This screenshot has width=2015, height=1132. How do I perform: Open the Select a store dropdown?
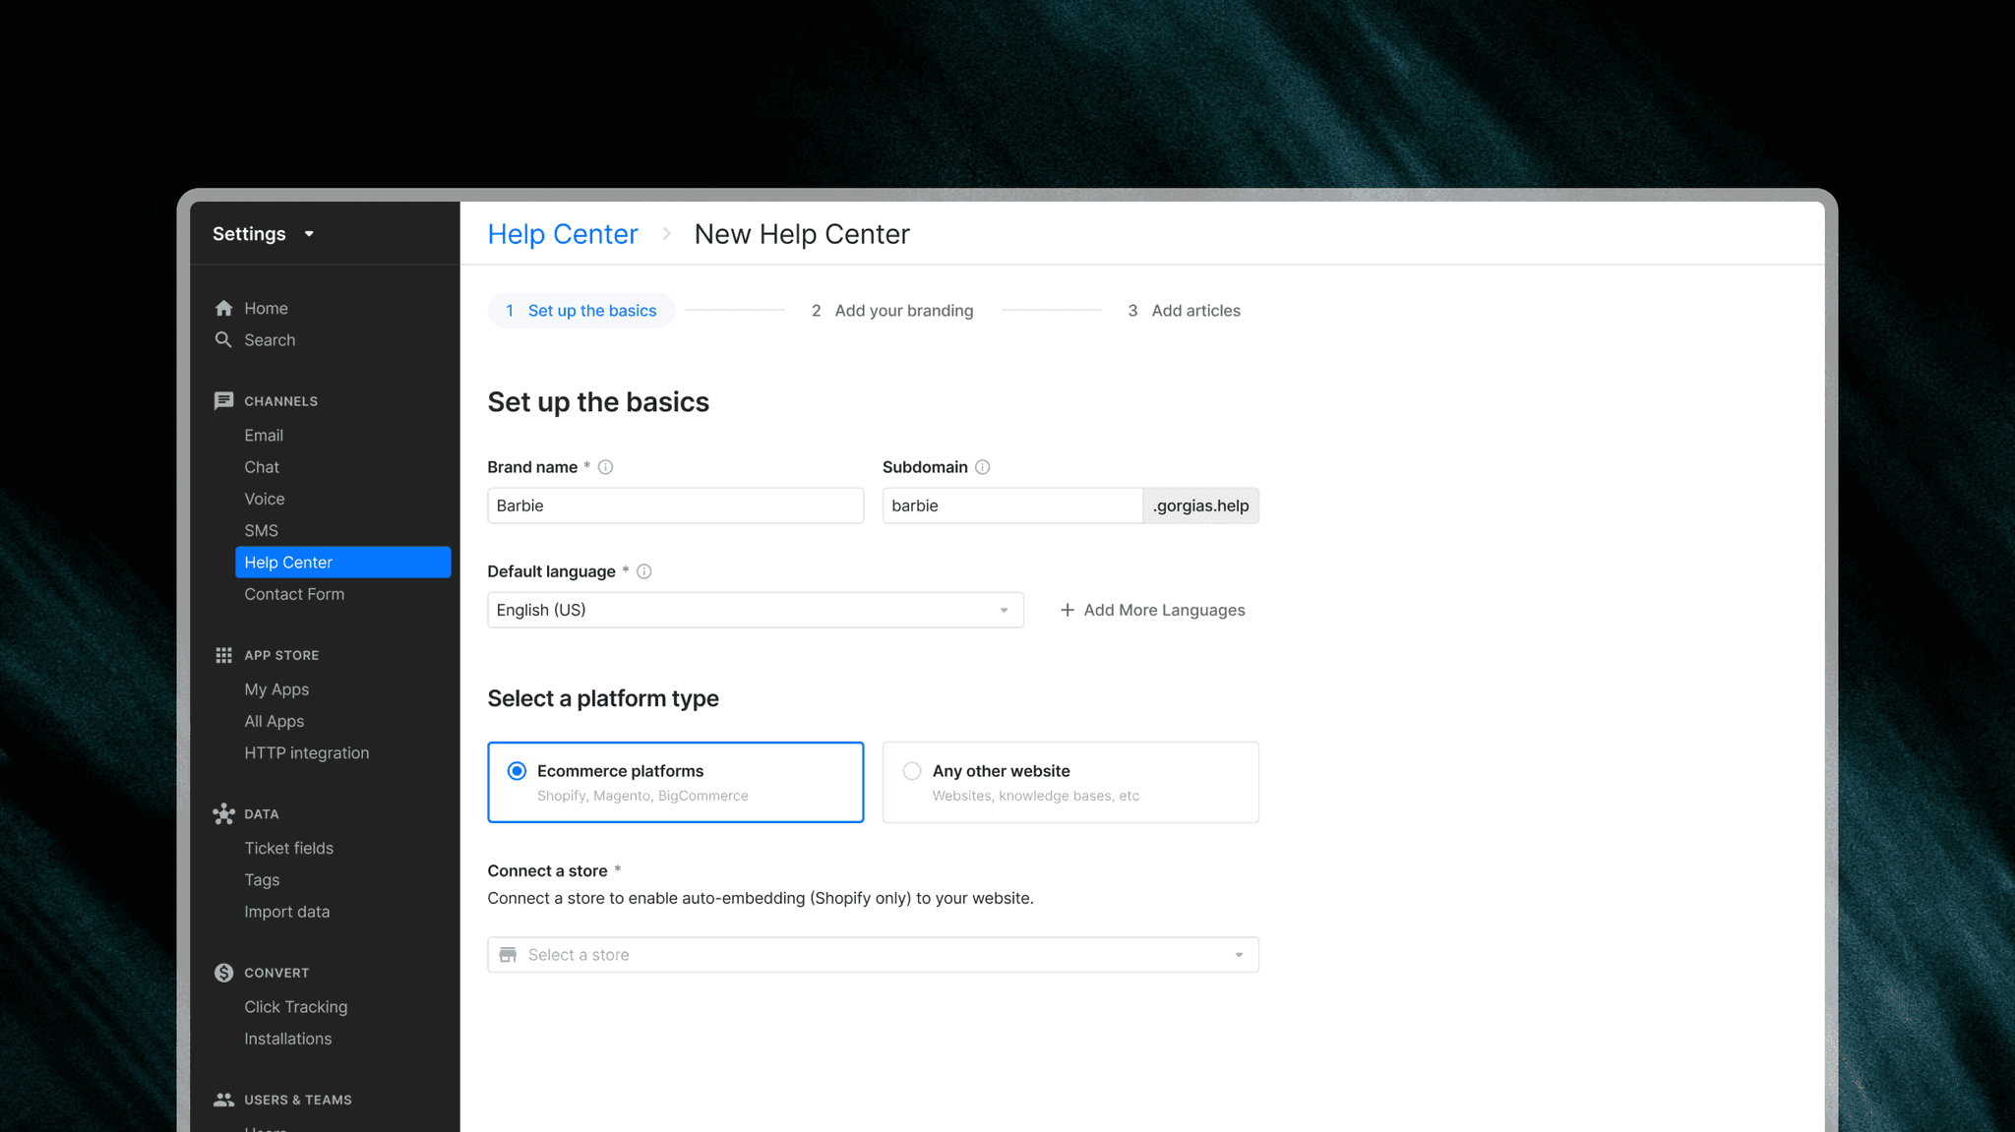coord(873,955)
